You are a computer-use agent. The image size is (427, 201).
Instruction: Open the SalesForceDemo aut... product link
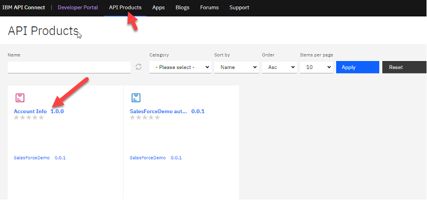[158, 111]
